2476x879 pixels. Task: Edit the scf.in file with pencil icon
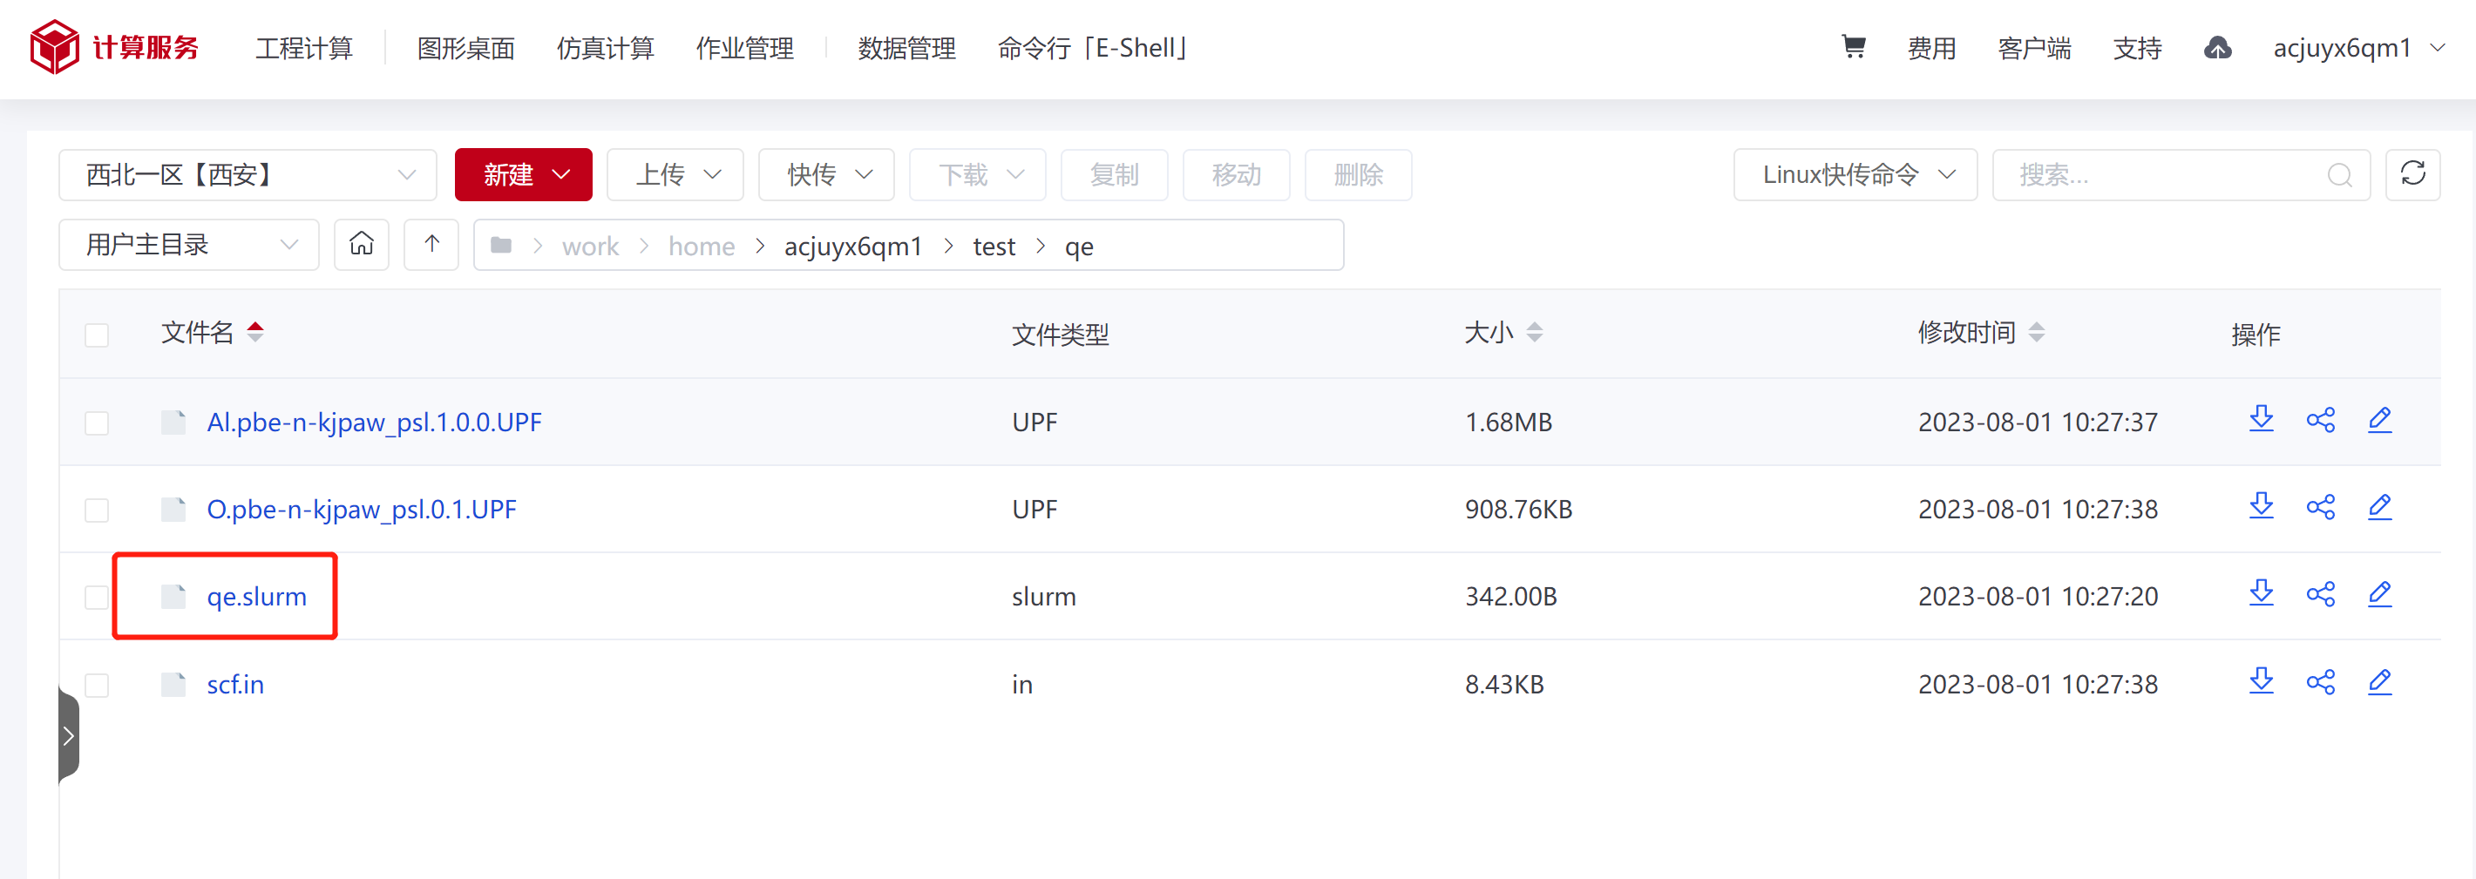point(2379,682)
